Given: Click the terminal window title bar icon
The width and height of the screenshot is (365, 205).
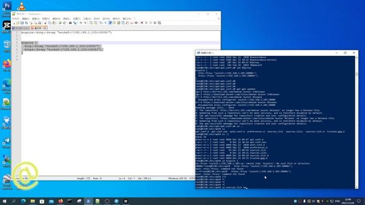Looking at the screenshot, I should tap(198, 53).
